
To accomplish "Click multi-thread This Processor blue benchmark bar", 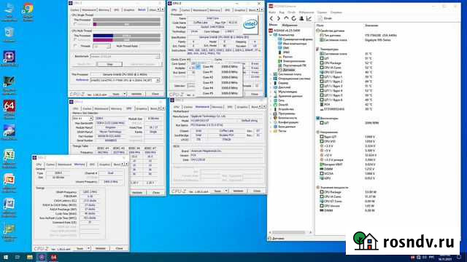I will click(x=103, y=36).
